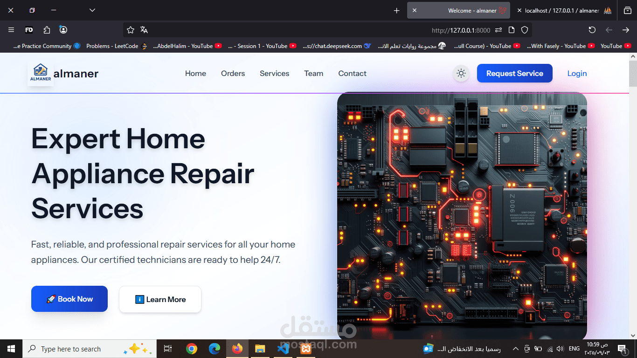
Task: Click the taskbar search box
Action: 90,349
